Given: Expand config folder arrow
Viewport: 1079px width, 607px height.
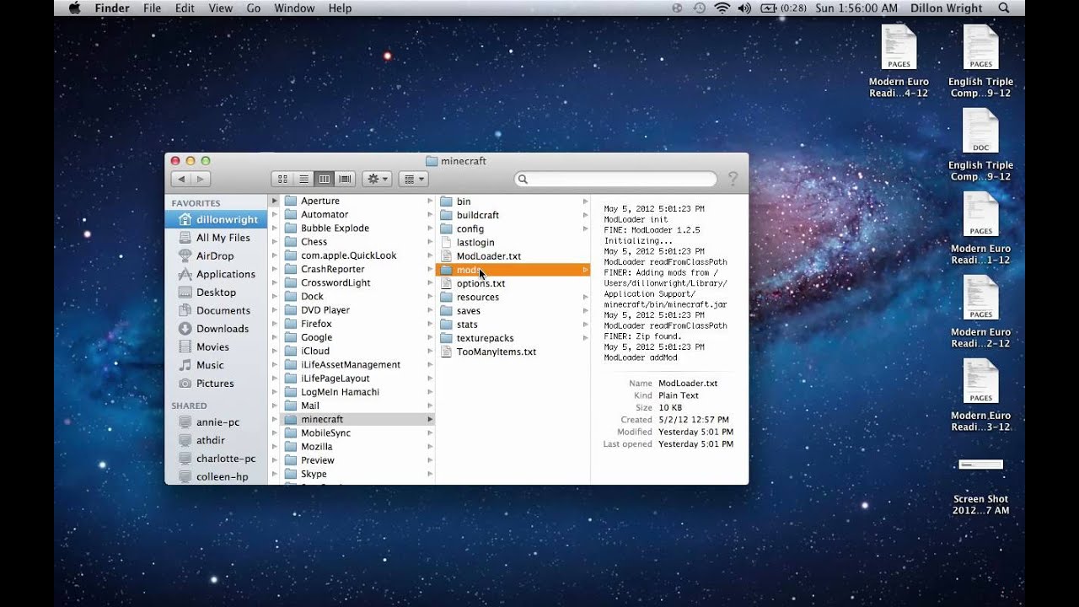Looking at the screenshot, I should [585, 228].
